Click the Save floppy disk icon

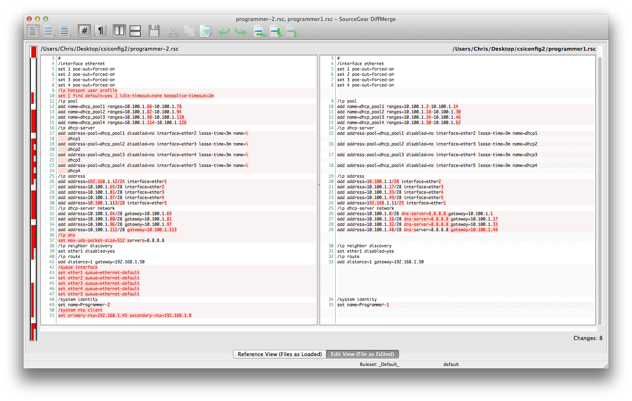coord(154,31)
